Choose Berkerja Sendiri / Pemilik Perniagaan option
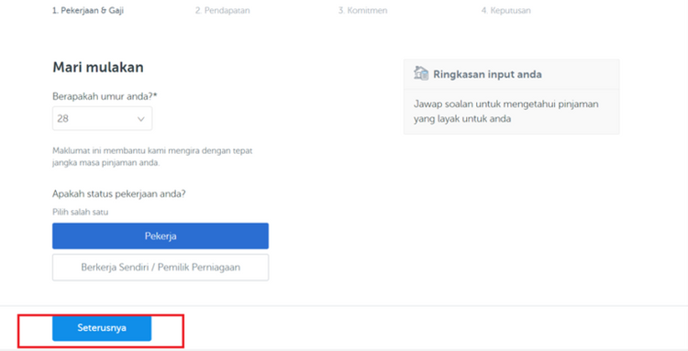The width and height of the screenshot is (688, 351). 161,268
